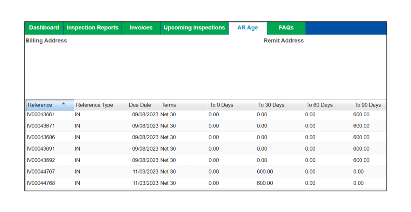Switch to Inspection Reports tab
The height and width of the screenshot is (212, 411).
(92, 28)
